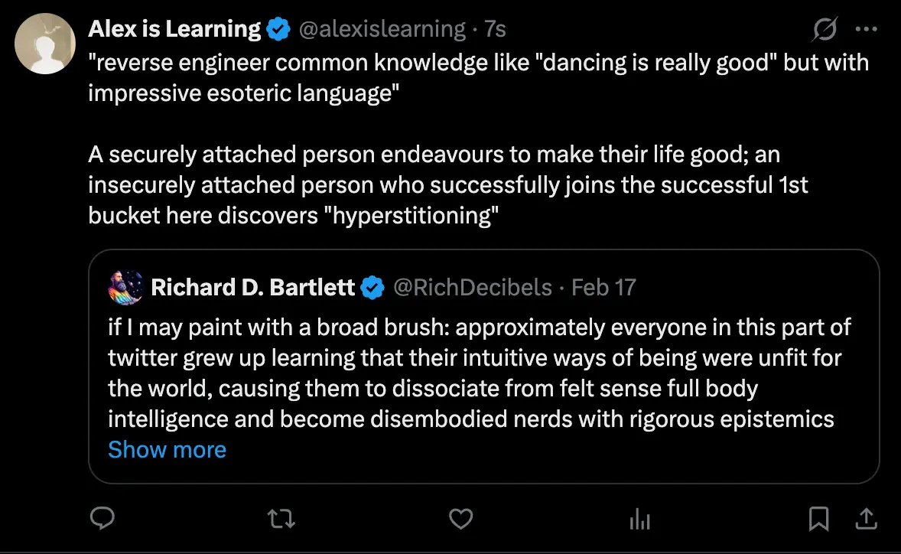This screenshot has width=901, height=554.
Task: Click the reply speech bubble icon
Action: [x=102, y=520]
